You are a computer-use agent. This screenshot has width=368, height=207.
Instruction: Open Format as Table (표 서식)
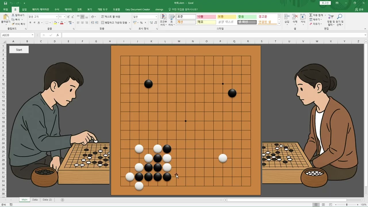tap(172, 20)
